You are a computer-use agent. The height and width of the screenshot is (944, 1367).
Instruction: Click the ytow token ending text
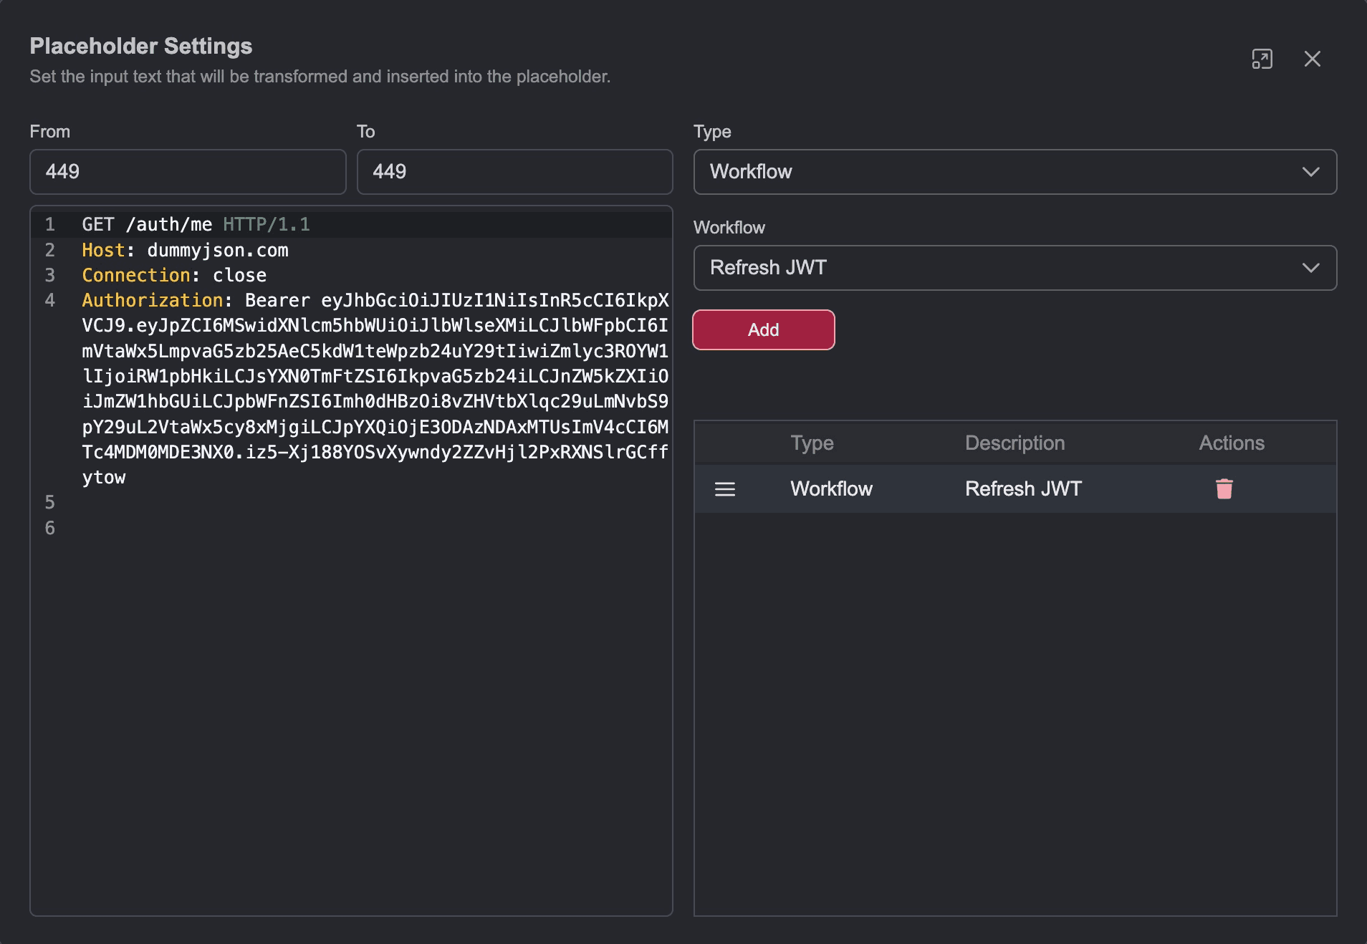coord(104,477)
